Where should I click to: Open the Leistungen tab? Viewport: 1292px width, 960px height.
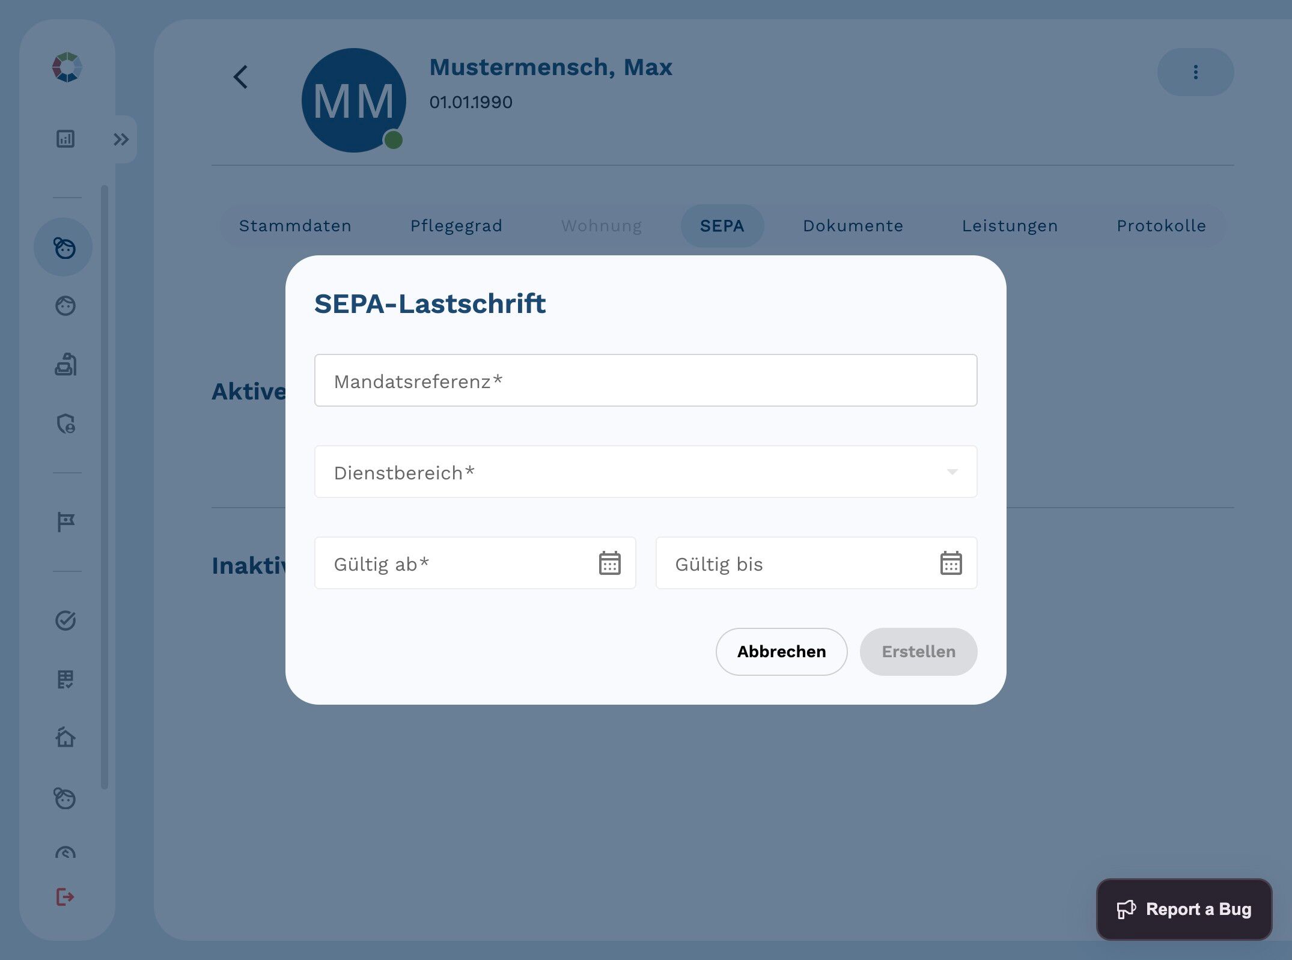tap(1010, 226)
